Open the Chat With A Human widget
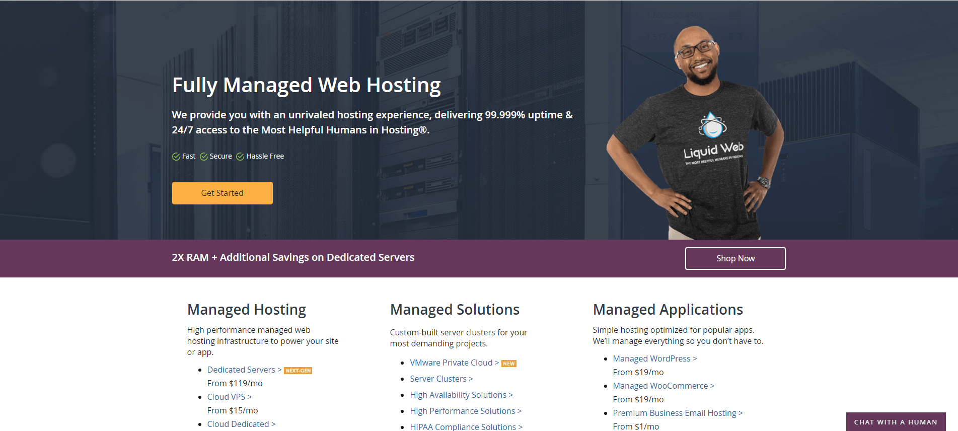 (x=896, y=422)
